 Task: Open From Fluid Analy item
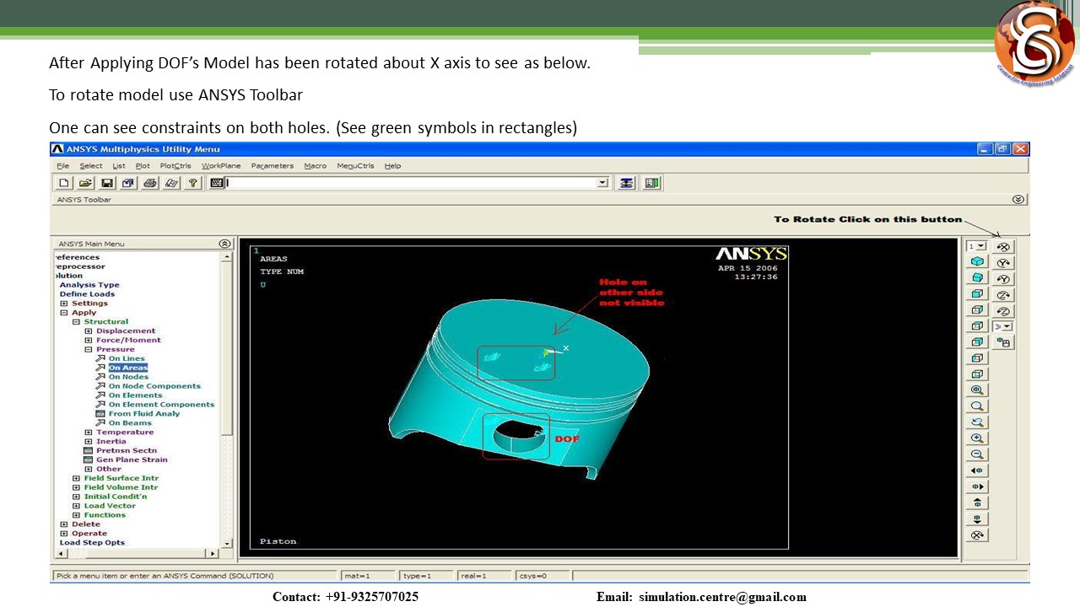(x=144, y=414)
